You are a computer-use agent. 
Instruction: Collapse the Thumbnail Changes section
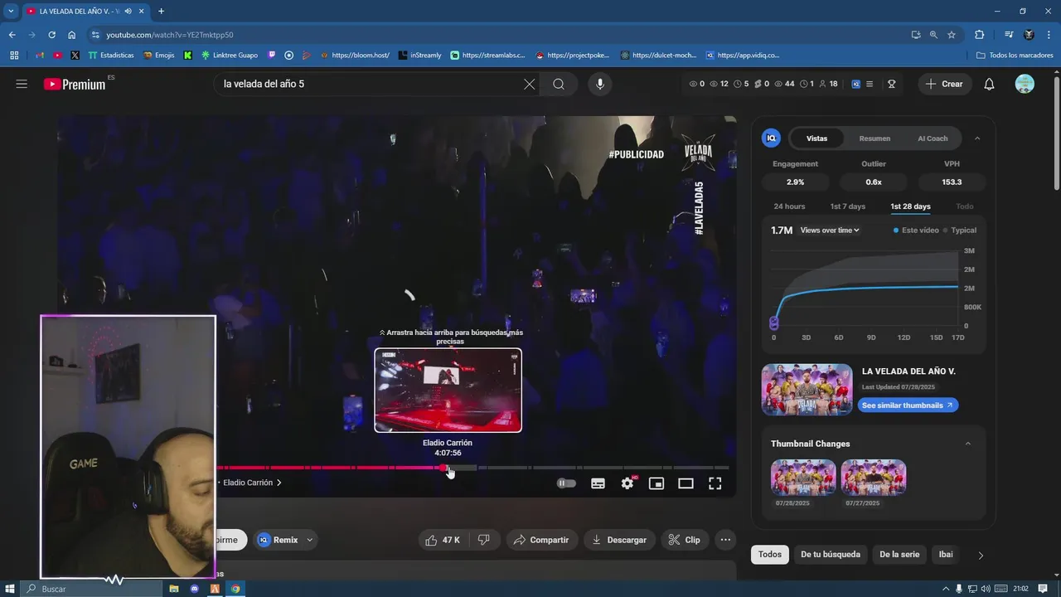point(967,444)
